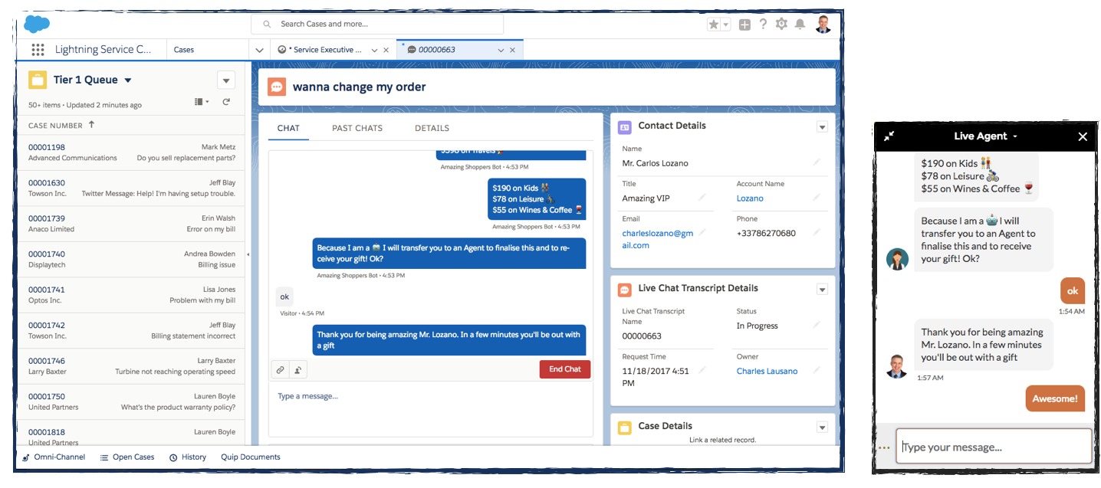Viewport: 1101px width, 488px height.
Task: Attach a record with the link icon
Action: click(x=280, y=369)
